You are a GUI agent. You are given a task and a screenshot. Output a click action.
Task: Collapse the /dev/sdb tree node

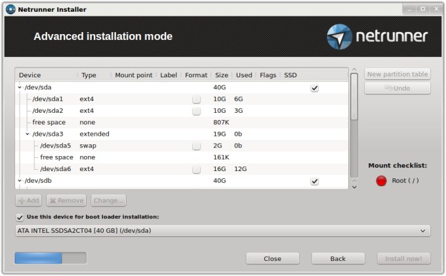pyautogui.click(x=20, y=180)
